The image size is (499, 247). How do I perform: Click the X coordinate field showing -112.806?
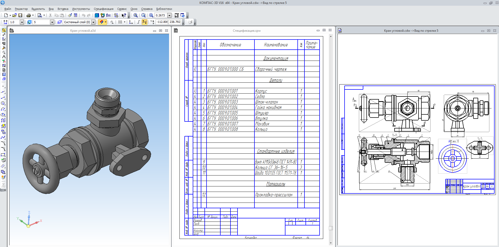click(162, 22)
